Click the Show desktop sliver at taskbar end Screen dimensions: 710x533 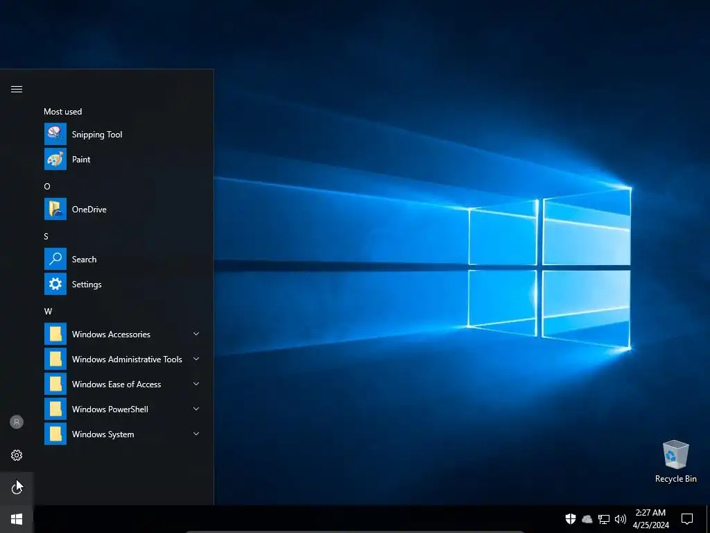(x=708, y=519)
